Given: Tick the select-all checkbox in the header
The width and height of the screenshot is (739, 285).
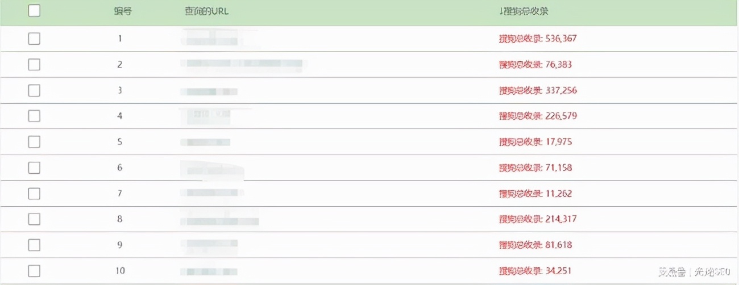Looking at the screenshot, I should [34, 11].
